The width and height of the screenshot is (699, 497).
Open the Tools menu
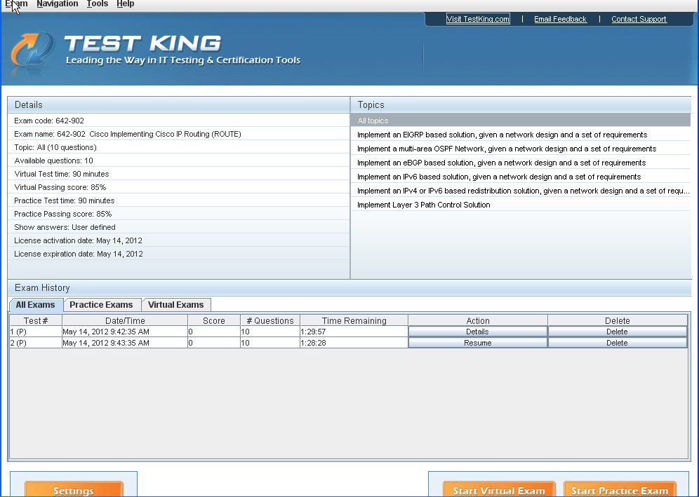tap(97, 4)
